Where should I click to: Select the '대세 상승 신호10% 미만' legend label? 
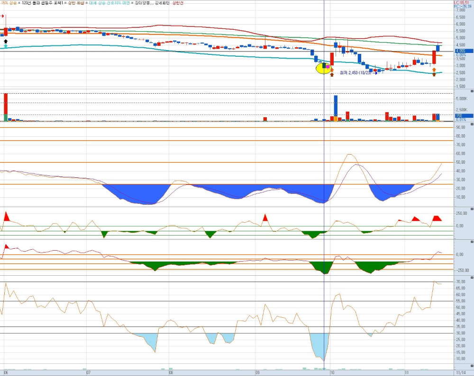[x=109, y=3]
